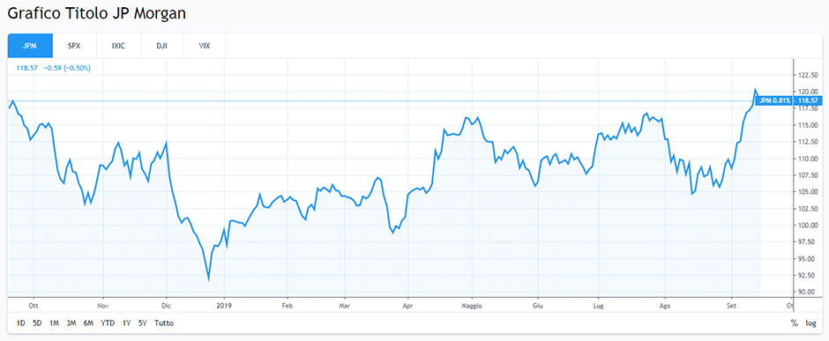Set chart range to 5D
The height and width of the screenshot is (341, 829).
tap(37, 323)
